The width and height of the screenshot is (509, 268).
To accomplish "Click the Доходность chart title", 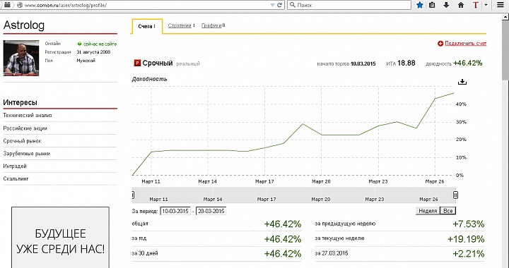I will 149,79.
